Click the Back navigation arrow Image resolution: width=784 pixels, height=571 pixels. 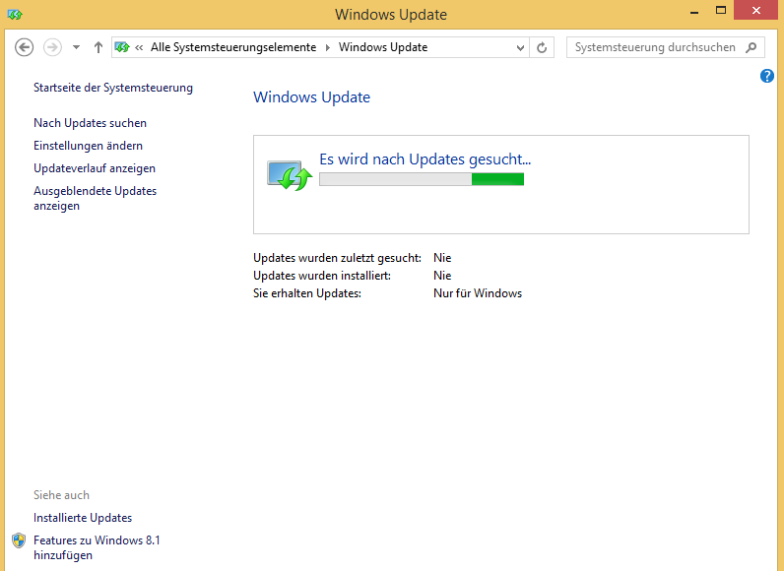[24, 47]
